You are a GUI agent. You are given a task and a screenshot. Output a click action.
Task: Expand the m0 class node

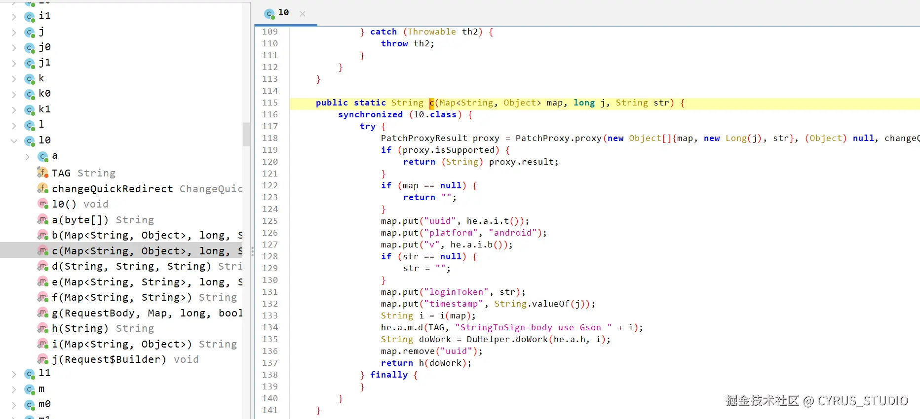[x=14, y=405]
